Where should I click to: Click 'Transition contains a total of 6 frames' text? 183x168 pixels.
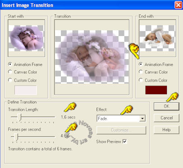40,149
